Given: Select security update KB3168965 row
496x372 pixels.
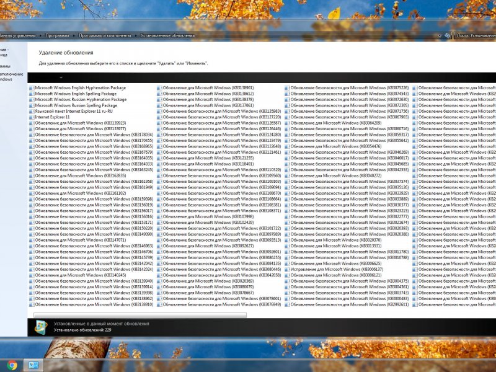Looking at the screenshot, I should pyautogui.click(x=91, y=146).
